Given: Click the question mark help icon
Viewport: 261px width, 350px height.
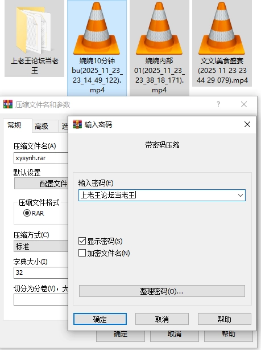Looking at the screenshot, I should 218,104.
